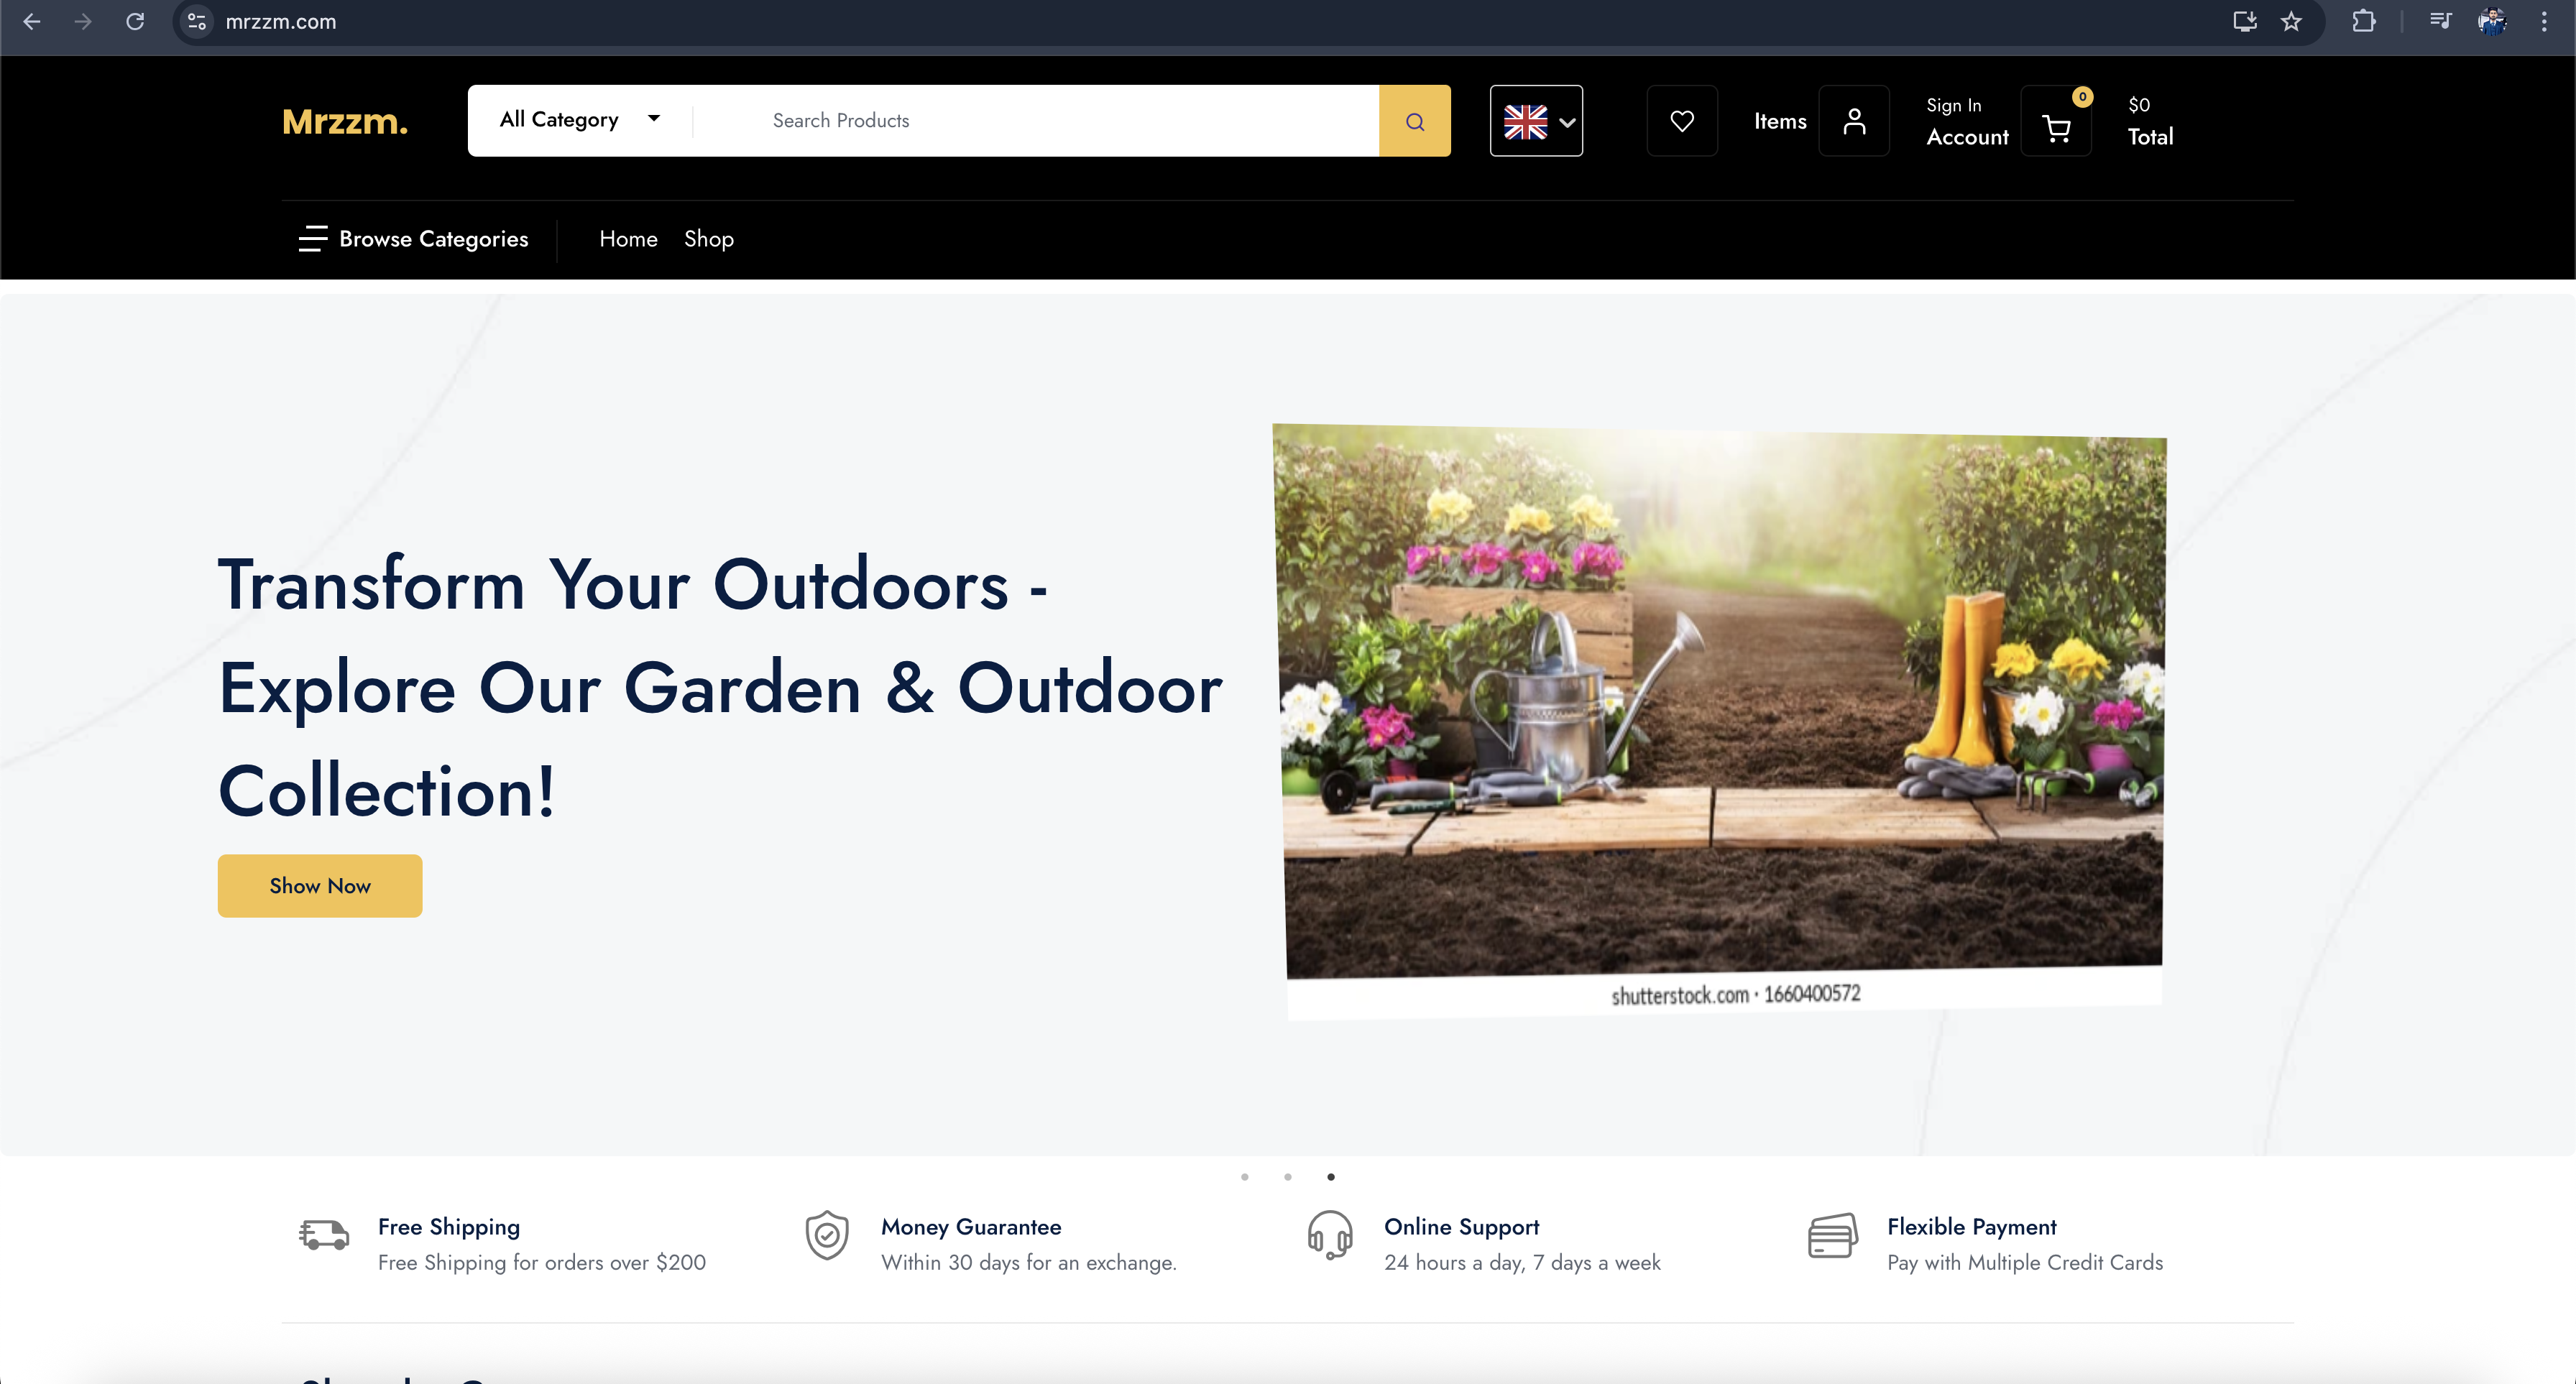Expand the Browse Categories menu
This screenshot has width=2576, height=1384.
(x=414, y=239)
